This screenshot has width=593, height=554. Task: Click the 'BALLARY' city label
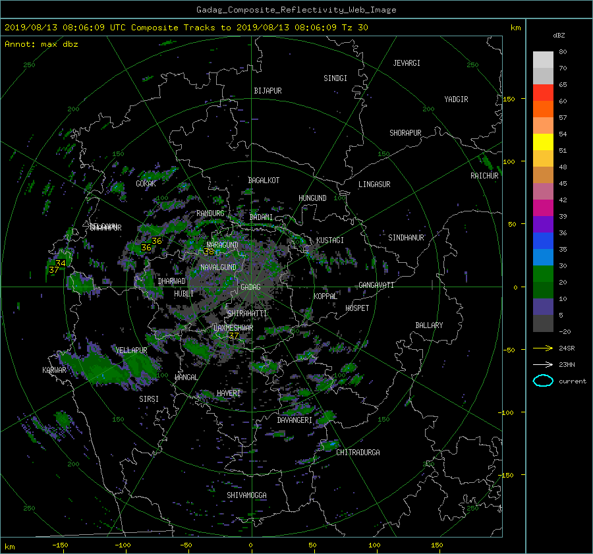(x=429, y=325)
